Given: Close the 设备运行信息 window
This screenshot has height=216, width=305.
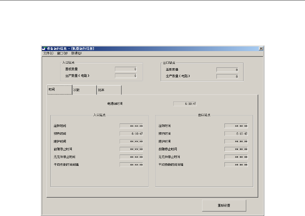Looking at the screenshot, I should pyautogui.click(x=261, y=48).
